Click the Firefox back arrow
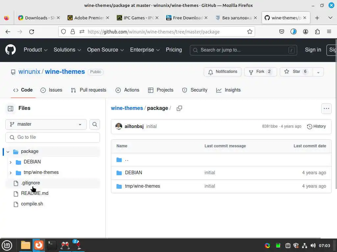 (x=8, y=32)
